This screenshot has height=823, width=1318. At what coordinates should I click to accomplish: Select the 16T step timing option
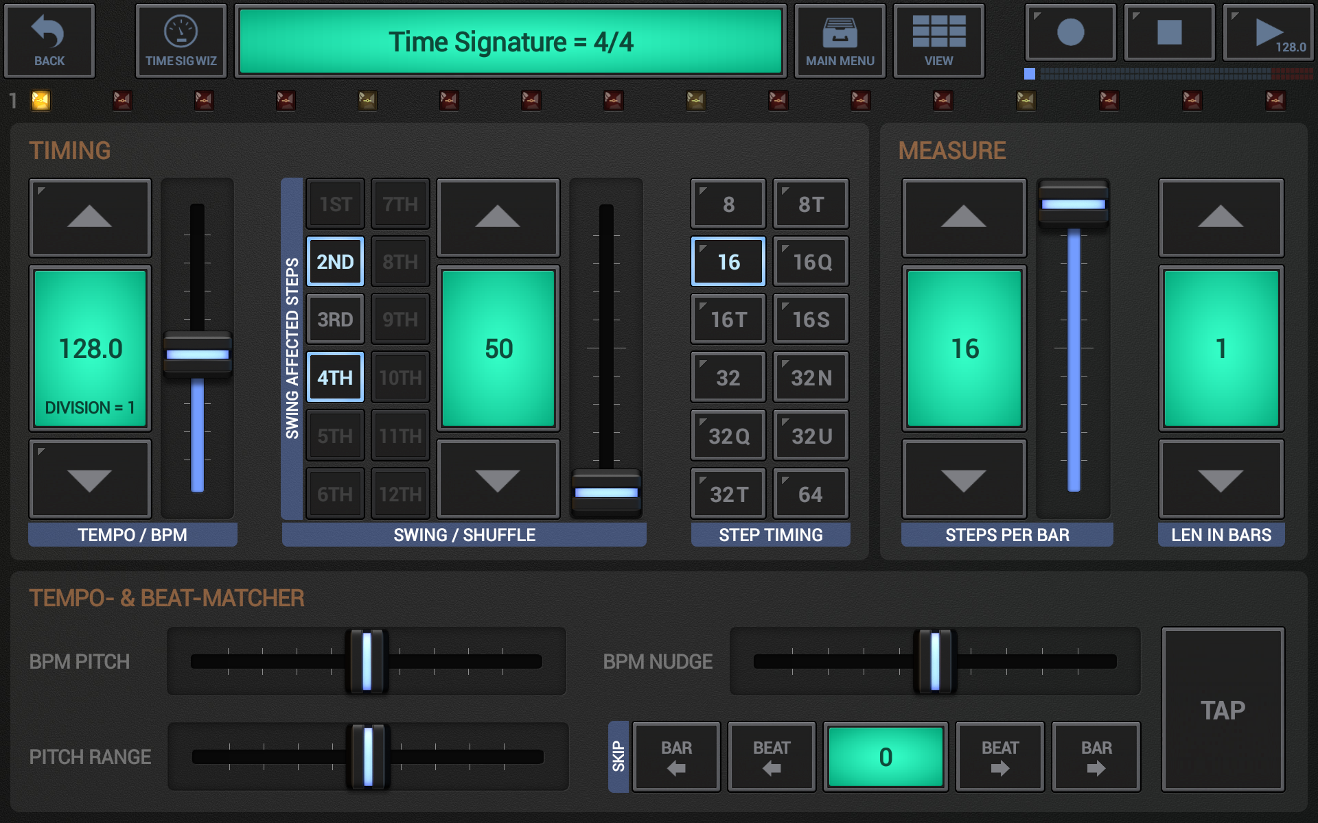(728, 320)
